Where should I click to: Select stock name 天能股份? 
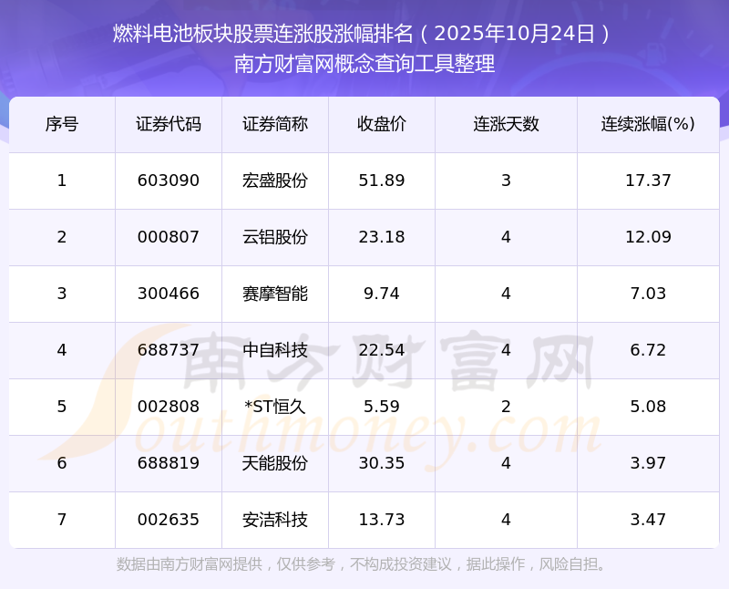point(275,463)
